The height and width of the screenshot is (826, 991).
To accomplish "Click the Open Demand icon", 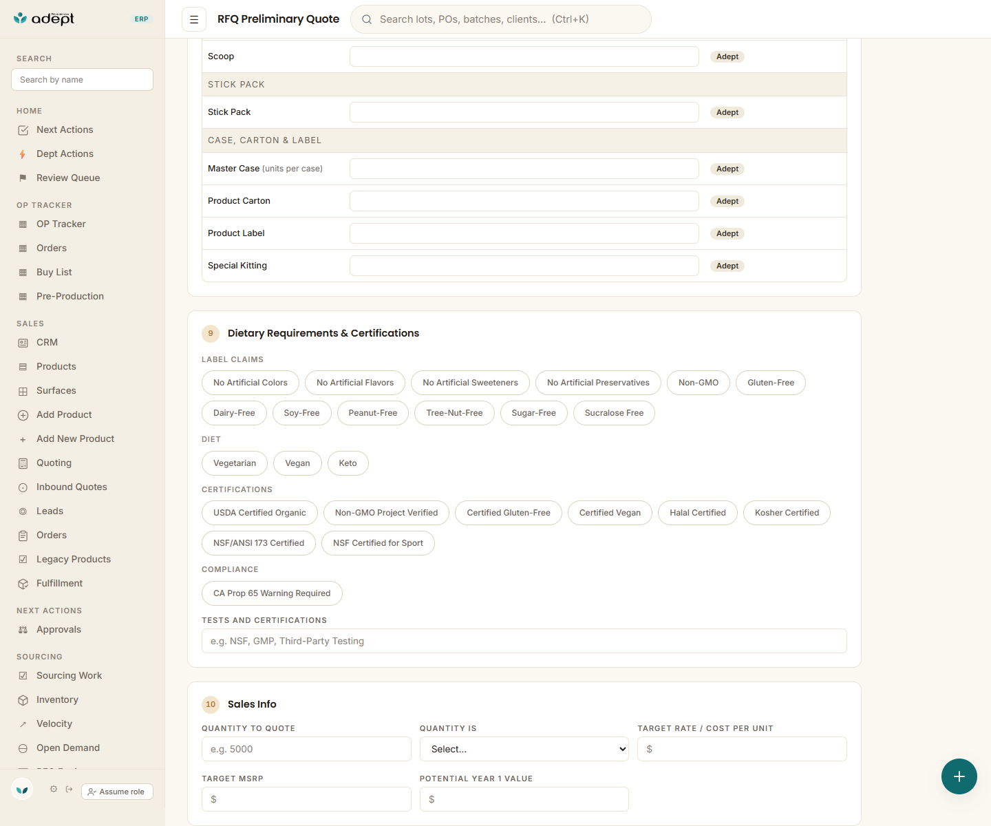I will pos(23,748).
